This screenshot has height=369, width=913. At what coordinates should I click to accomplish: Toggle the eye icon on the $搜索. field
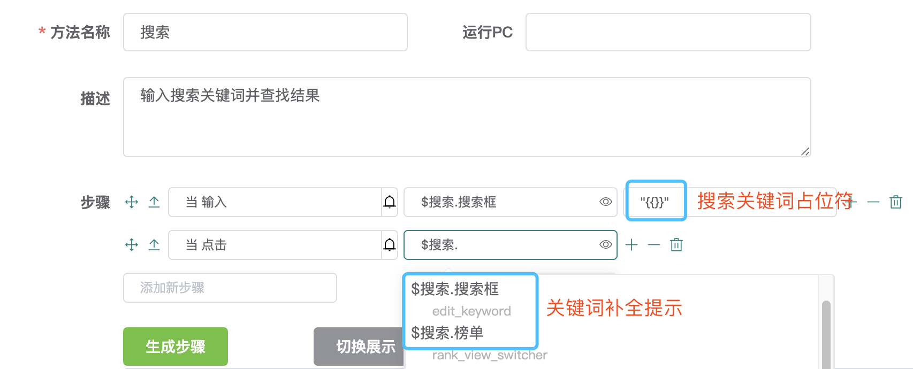point(606,244)
